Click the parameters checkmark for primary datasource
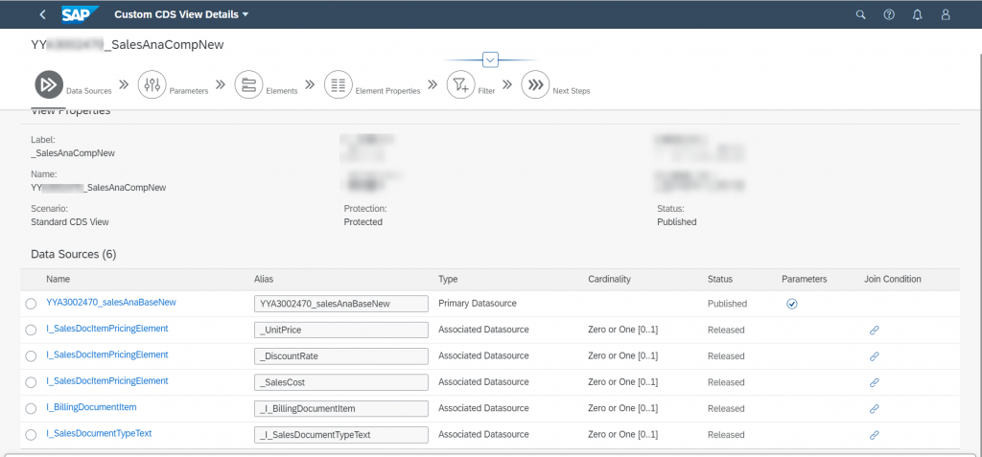The height and width of the screenshot is (457, 982). pos(791,304)
